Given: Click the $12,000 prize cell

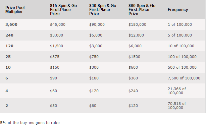Looking at the screenshot, I should (136, 35).
